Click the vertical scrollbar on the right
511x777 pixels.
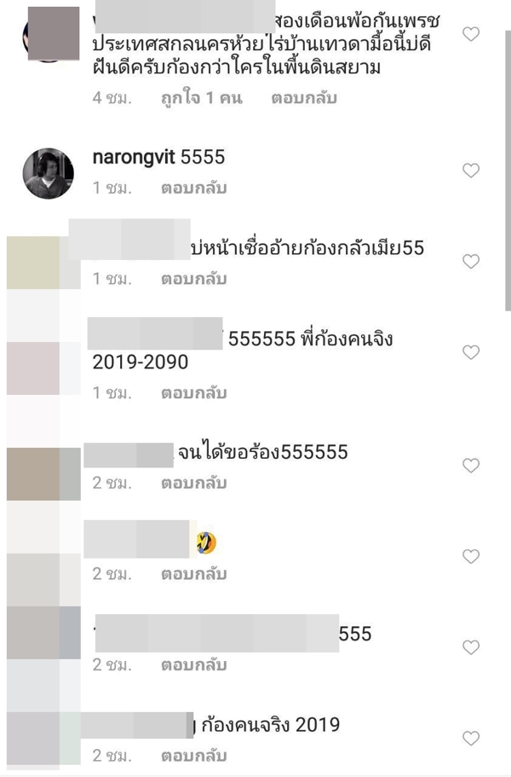tap(508, 171)
